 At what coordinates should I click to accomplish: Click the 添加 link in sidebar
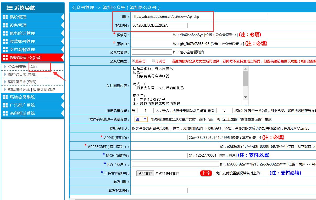coord(33,67)
